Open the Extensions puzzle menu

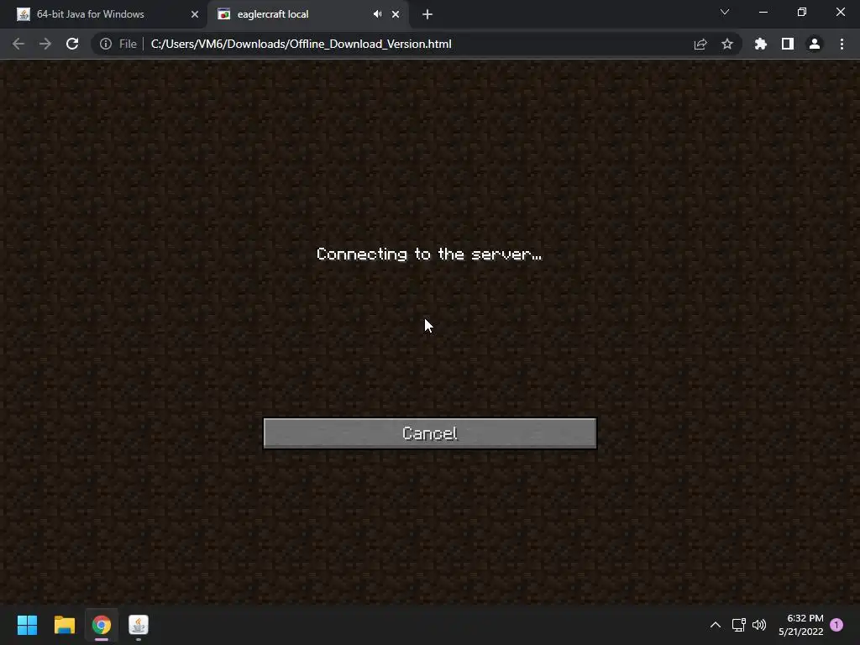click(x=761, y=44)
